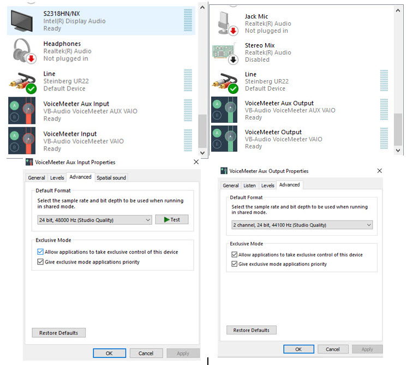This screenshot has width=407, height=365.
Task: Close the VoiceMeeter Aux Input Properties dialog
Action: coord(196,162)
